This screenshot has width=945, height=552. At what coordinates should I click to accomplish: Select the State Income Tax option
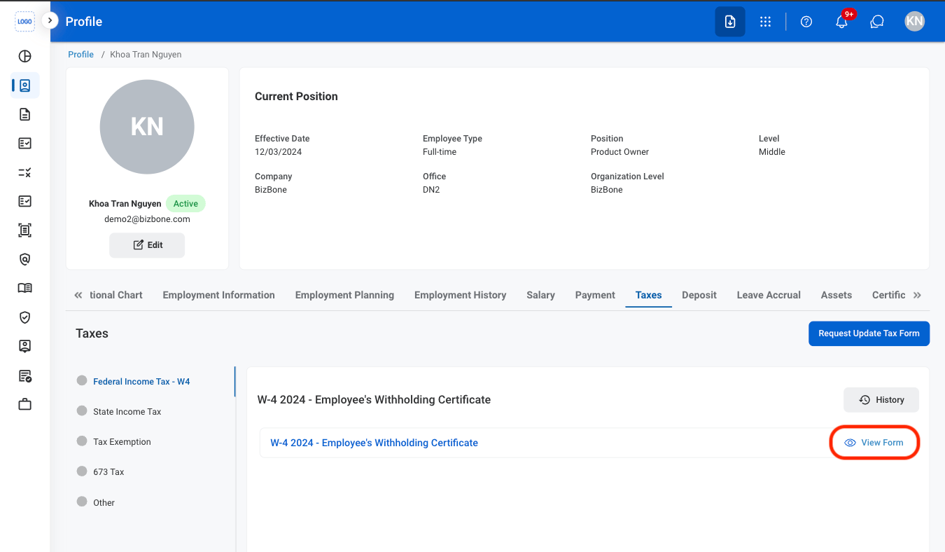[127, 412]
